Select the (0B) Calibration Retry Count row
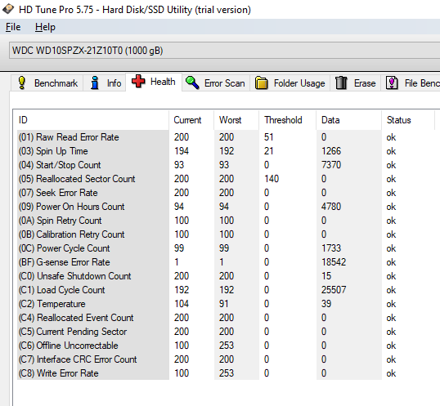 pos(227,234)
